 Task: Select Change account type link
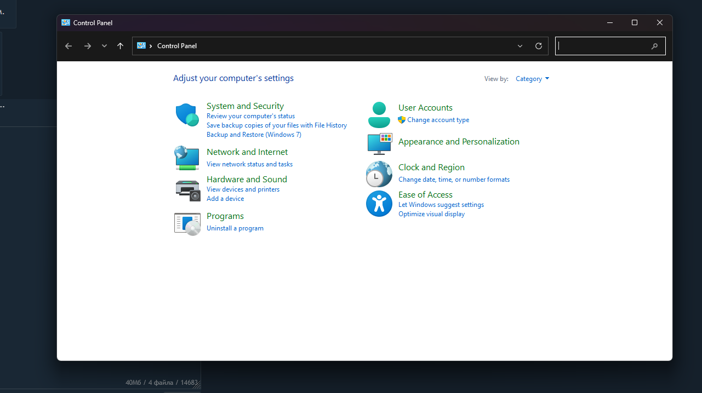tap(438, 120)
